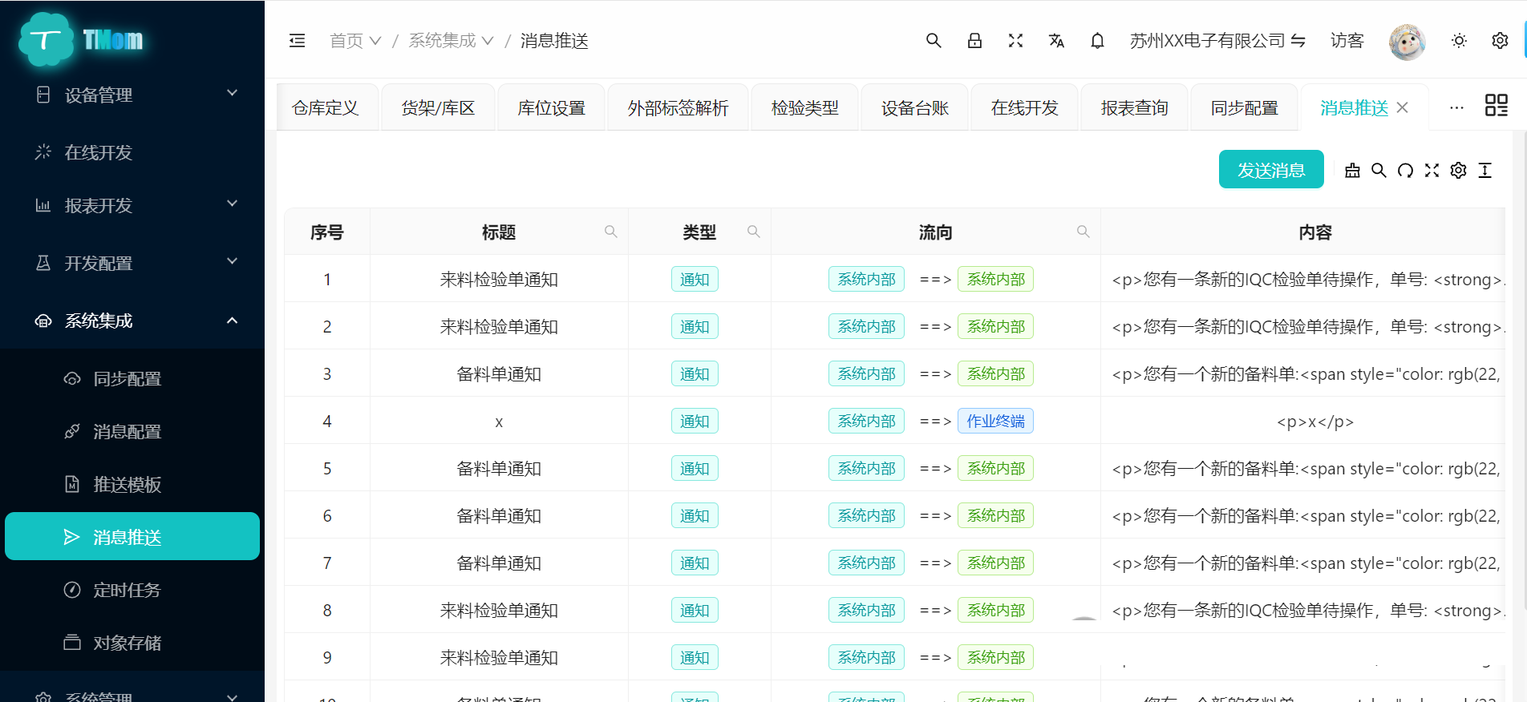Open table column settings gear icon
Viewport: 1527px width, 702px height.
(1458, 171)
